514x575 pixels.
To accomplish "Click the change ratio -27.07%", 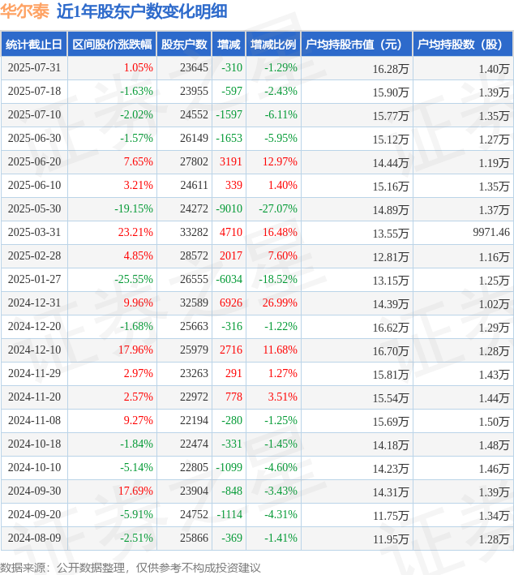I will pyautogui.click(x=278, y=208).
